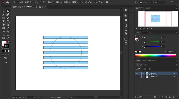The image size is (179, 99).
Task: Select the Eyedropper tool beside Gradient tool
Action: 8,28
